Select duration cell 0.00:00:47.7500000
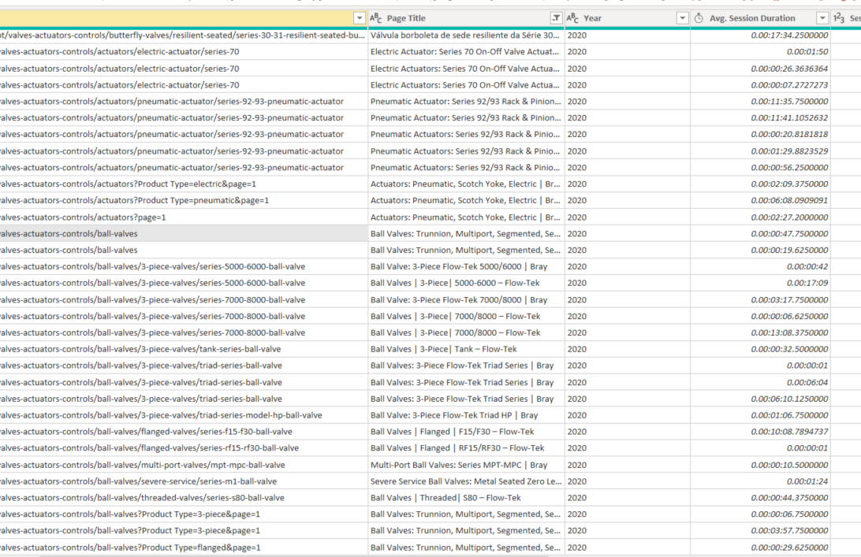The width and height of the screenshot is (861, 557). pos(761,234)
